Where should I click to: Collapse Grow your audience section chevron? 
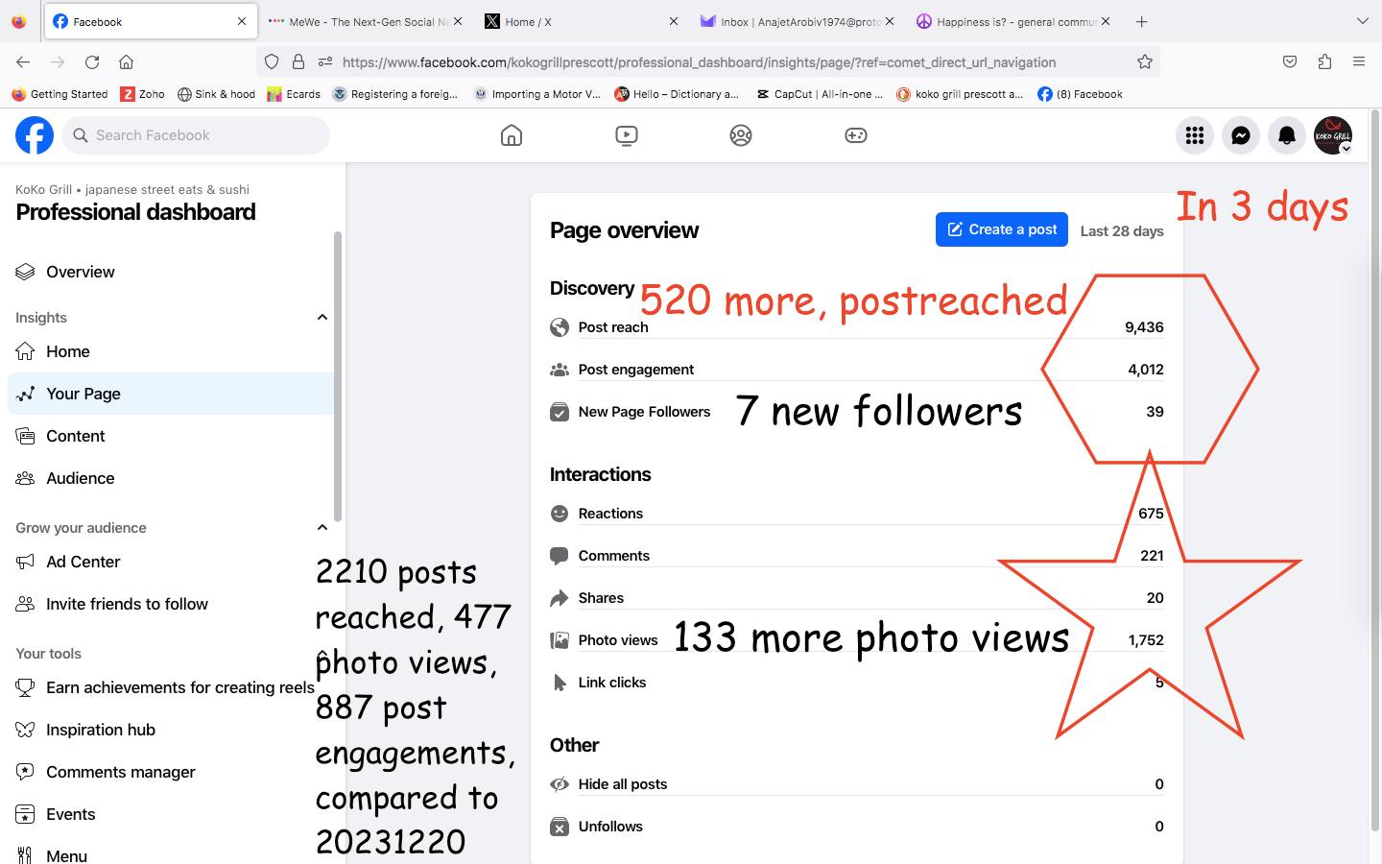click(x=322, y=527)
